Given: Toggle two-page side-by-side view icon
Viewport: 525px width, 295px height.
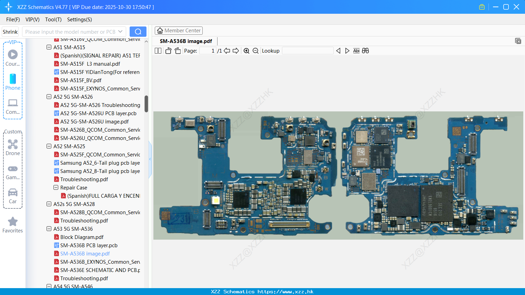Looking at the screenshot, I should pos(158,51).
